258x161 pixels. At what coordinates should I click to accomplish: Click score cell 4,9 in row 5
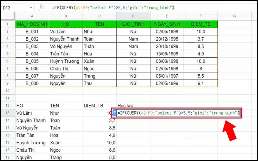(201, 54)
